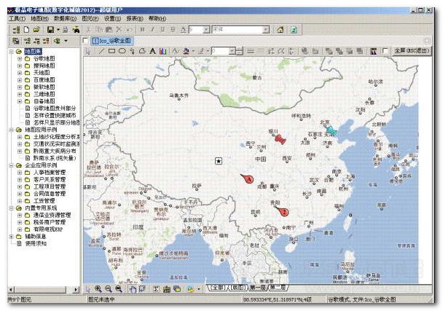Switch to the [全部] layer tab

[x=218, y=288]
